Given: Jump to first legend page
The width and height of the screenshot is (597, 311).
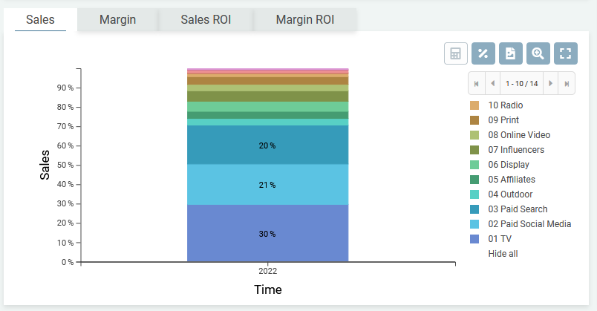Looking at the screenshot, I should (x=476, y=83).
